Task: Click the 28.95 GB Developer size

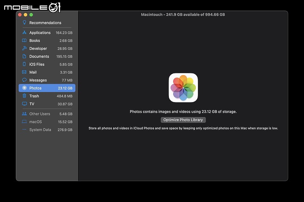Action: tap(65, 48)
